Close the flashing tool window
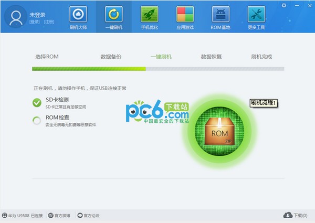Screen dimensions: 315x223 tap(310, 6)
